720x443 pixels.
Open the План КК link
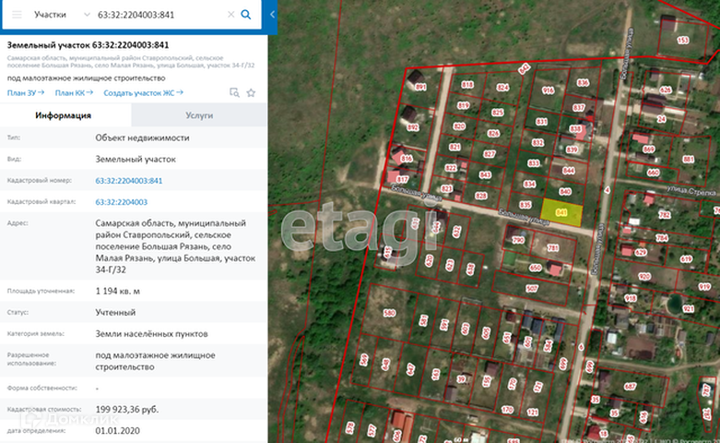click(74, 93)
